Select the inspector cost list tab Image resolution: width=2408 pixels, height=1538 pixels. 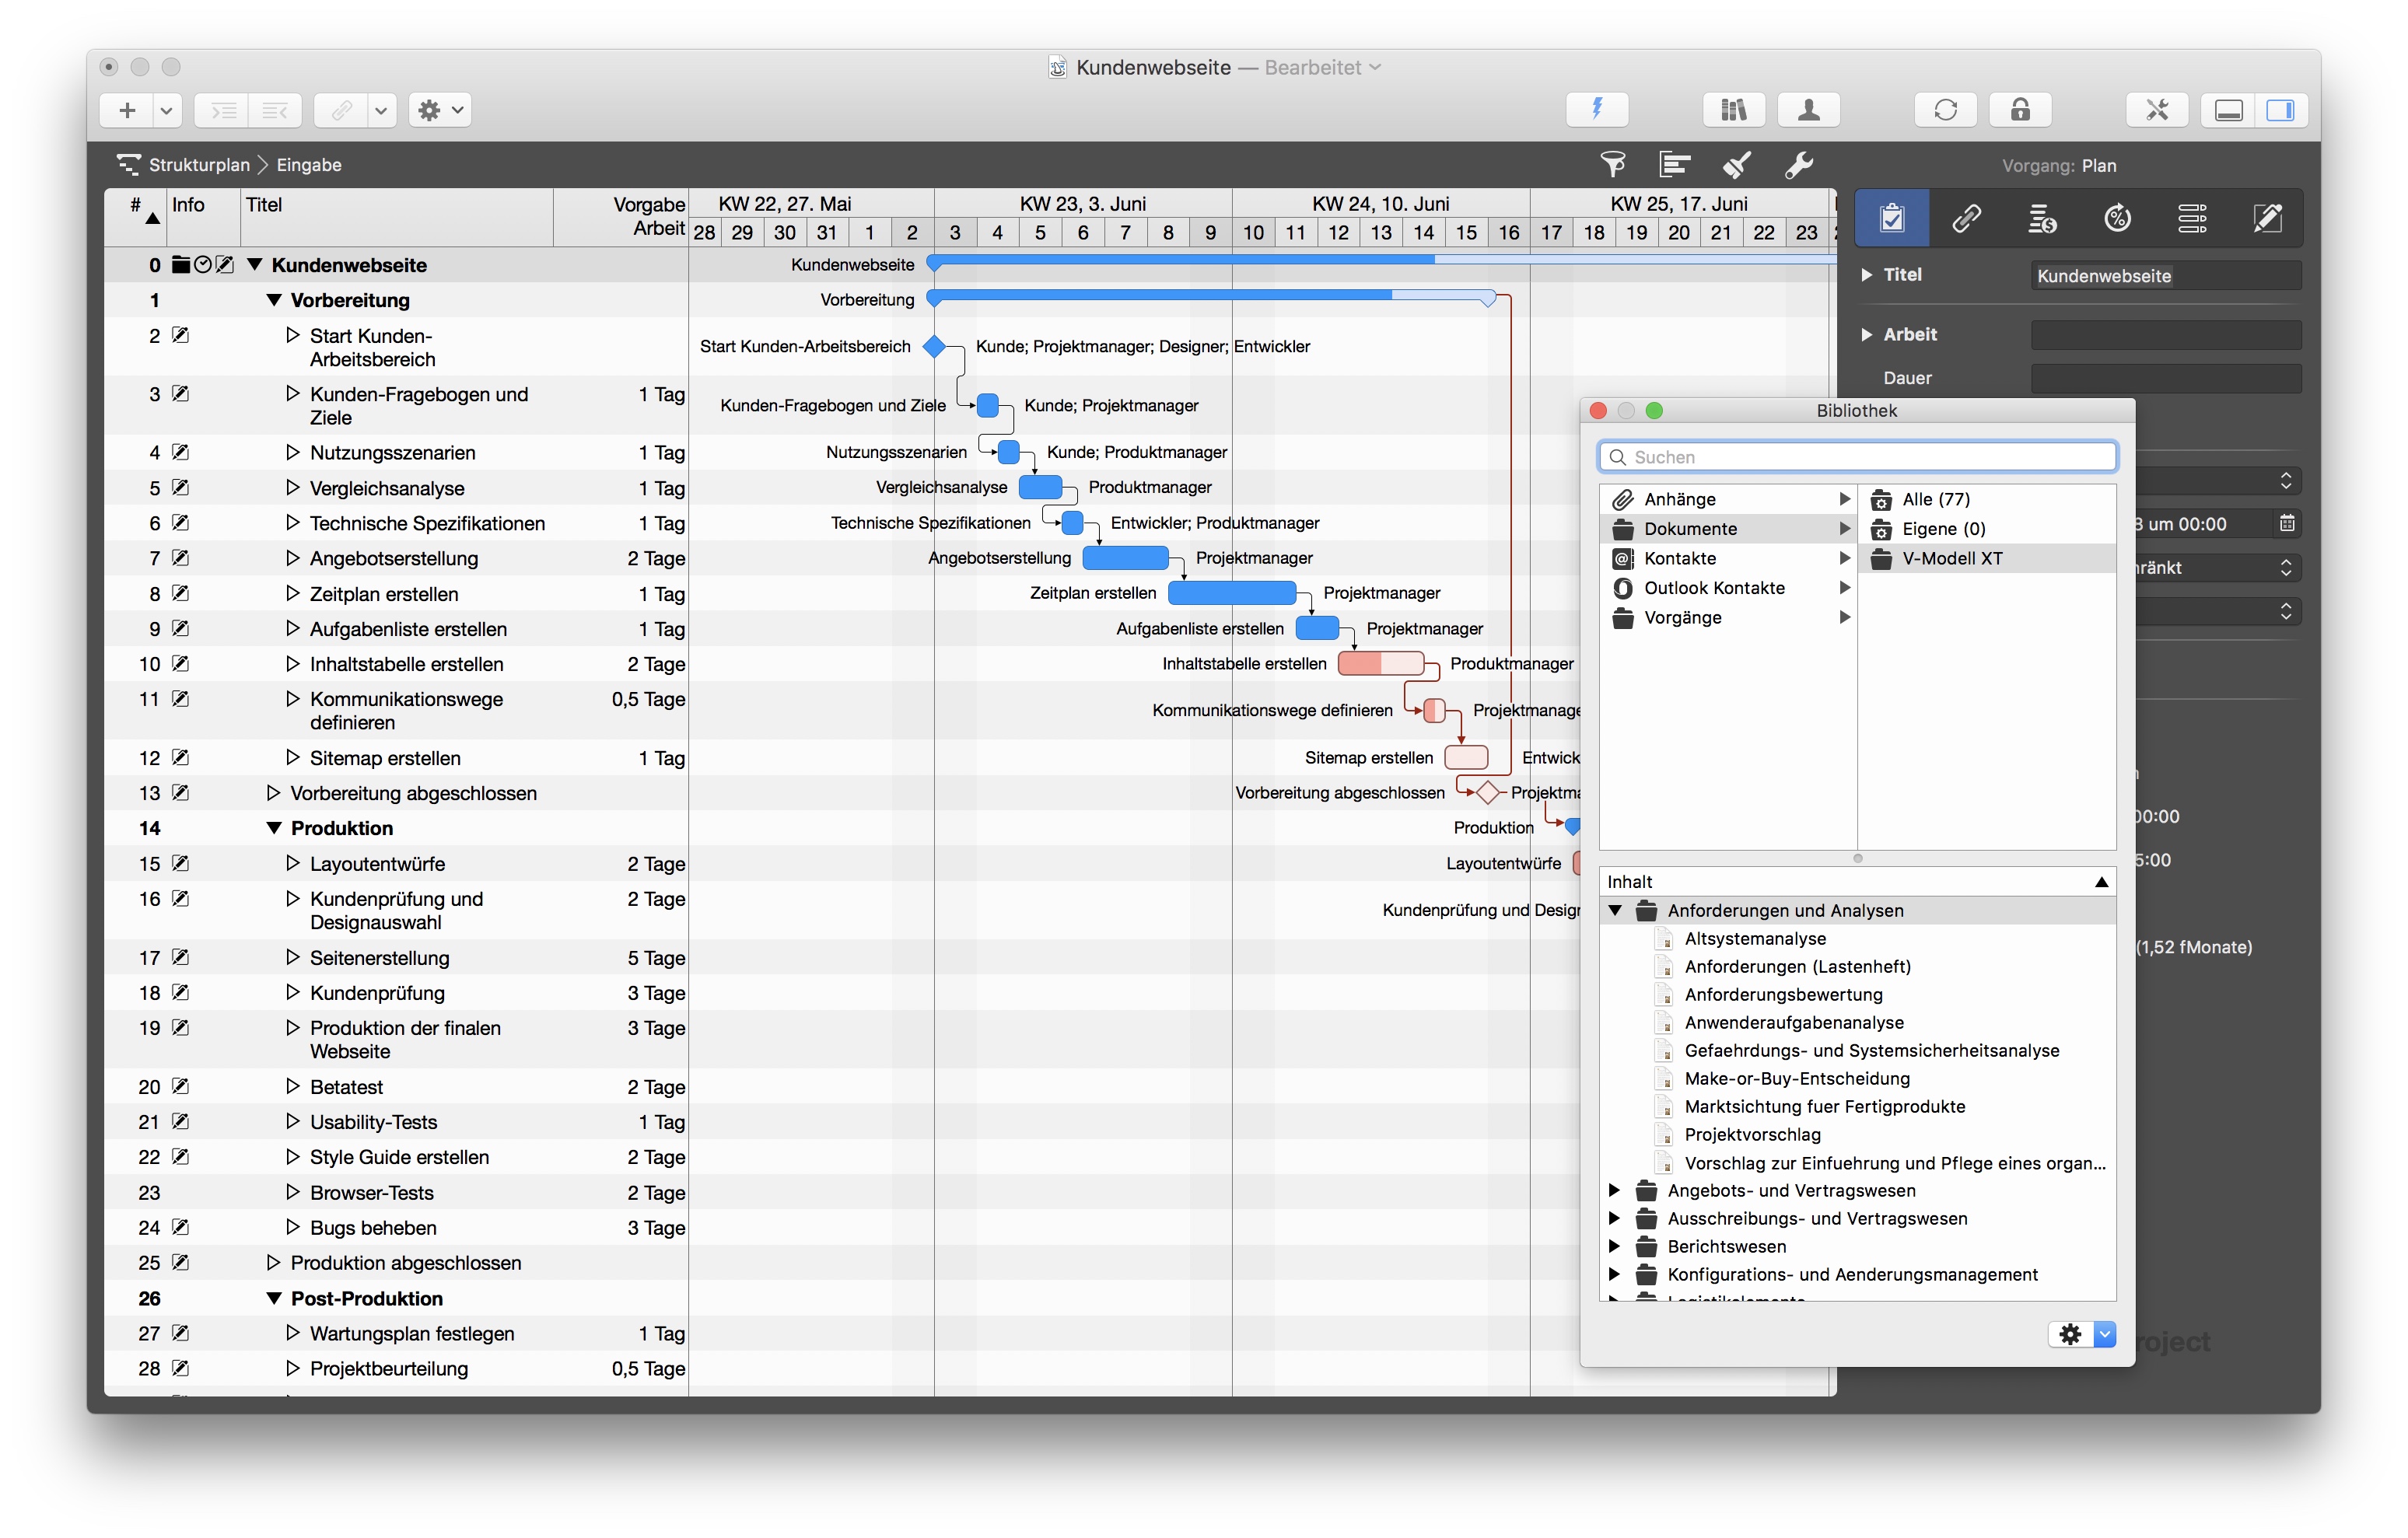coord(2042,218)
